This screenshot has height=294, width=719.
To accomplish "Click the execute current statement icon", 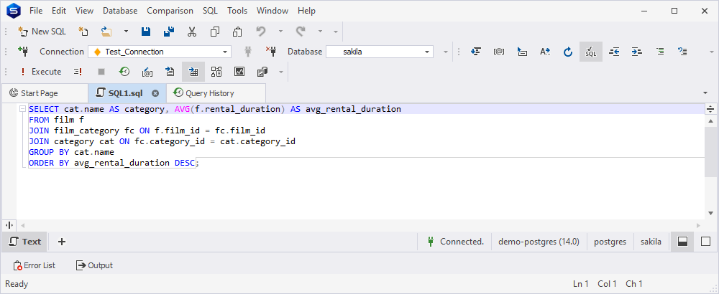I will (x=78, y=72).
